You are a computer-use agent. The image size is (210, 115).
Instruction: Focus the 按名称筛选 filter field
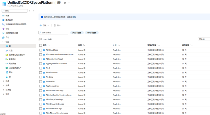tap(53, 32)
